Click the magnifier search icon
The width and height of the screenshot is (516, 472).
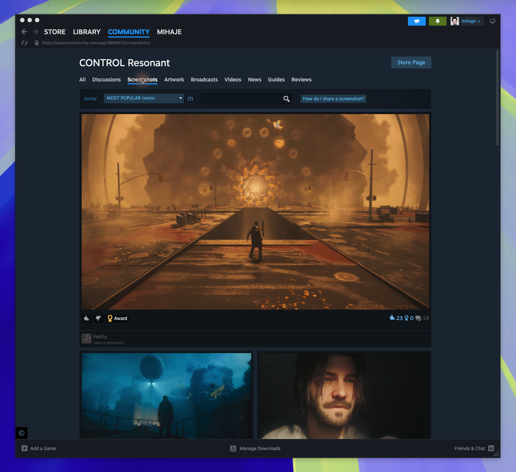point(287,99)
